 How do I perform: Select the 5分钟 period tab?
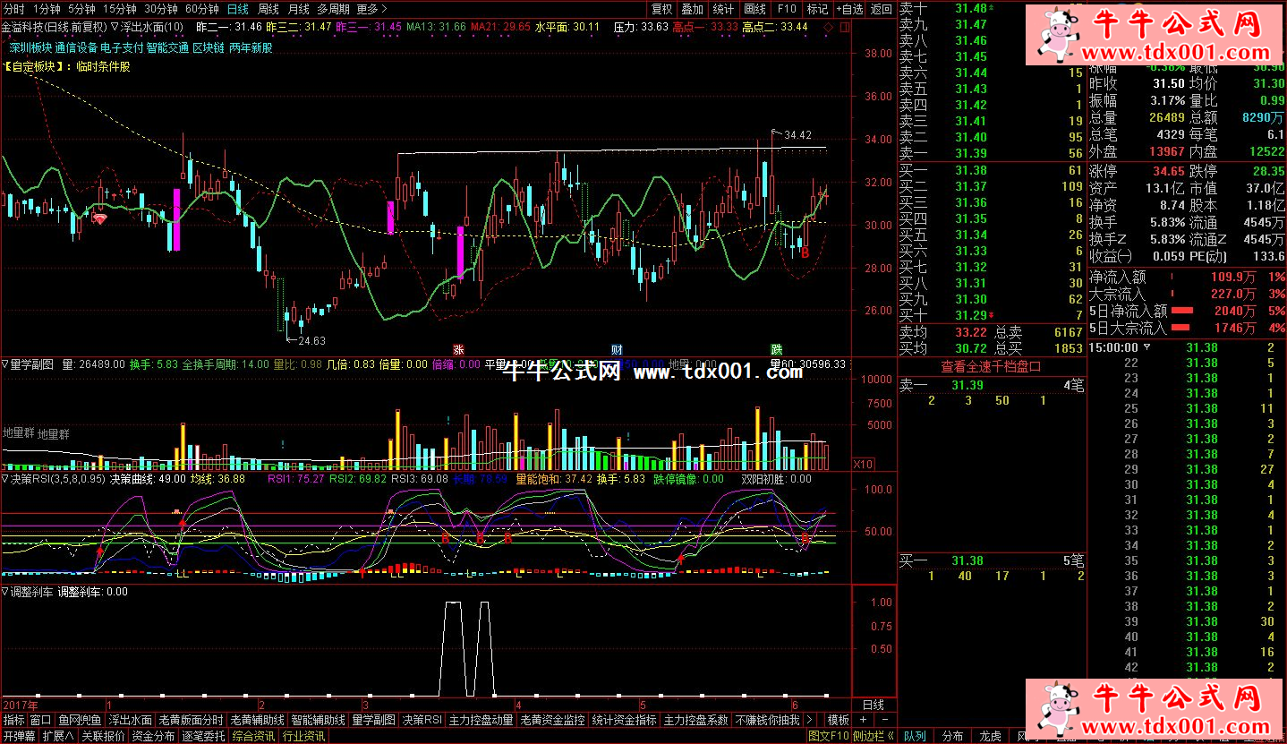(x=81, y=8)
